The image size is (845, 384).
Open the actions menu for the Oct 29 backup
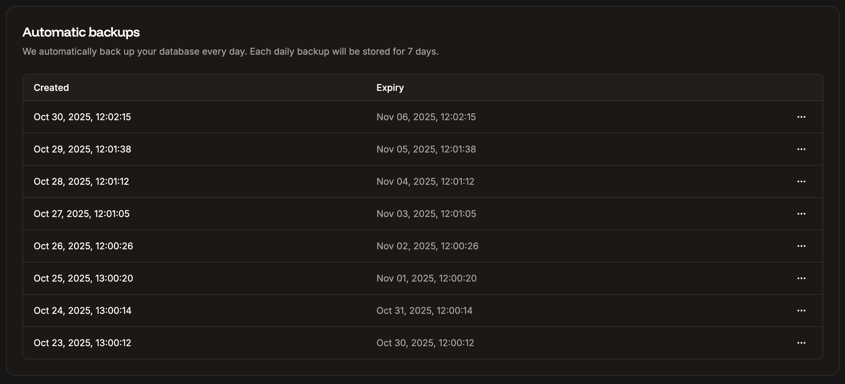pos(801,149)
